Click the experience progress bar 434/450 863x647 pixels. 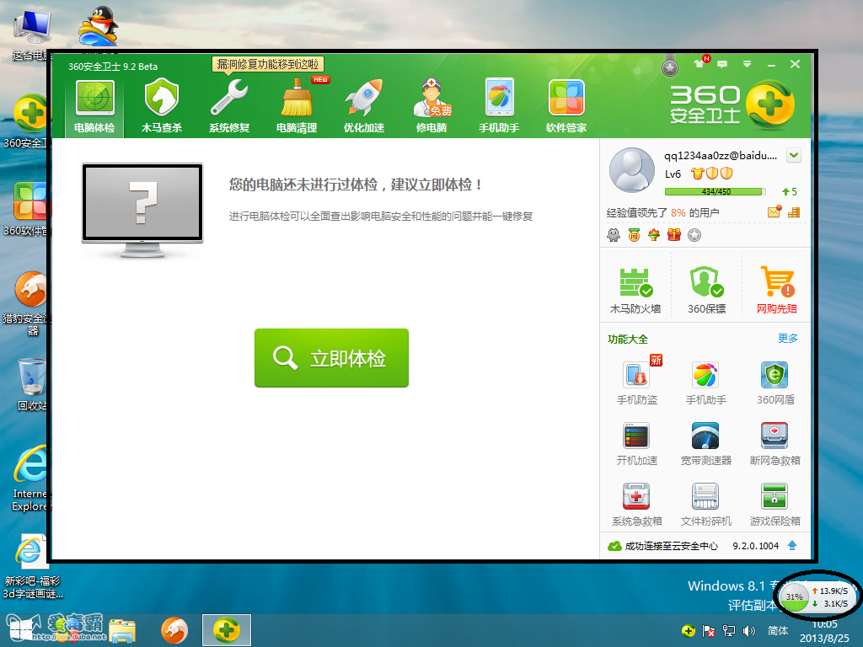[x=715, y=191]
